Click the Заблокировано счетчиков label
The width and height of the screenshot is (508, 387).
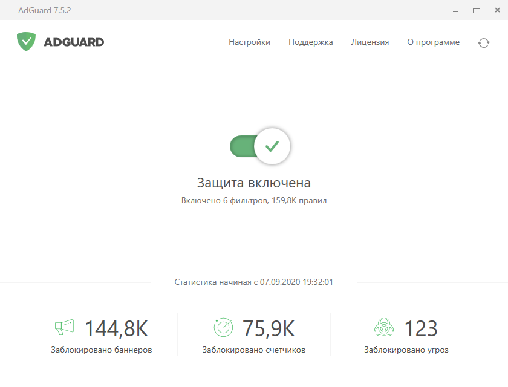(x=254, y=350)
